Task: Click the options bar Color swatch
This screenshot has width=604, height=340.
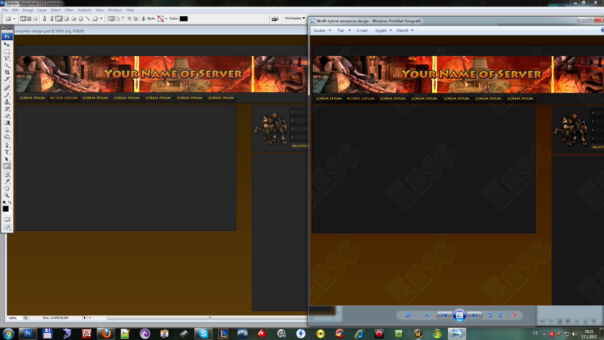Action: [x=184, y=19]
